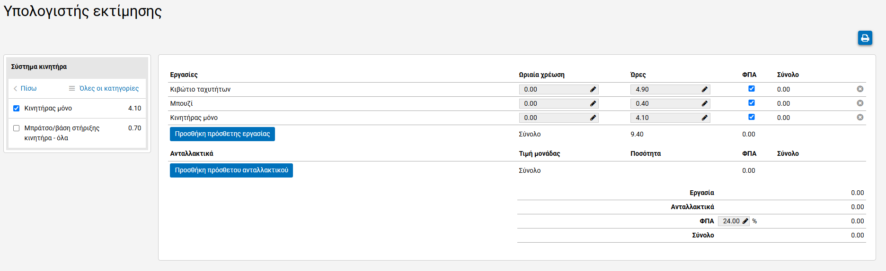The image size is (886, 271).
Task: Toggle ΦΠΑ checkbox for Κινητήρας μόνο row
Action: [751, 117]
